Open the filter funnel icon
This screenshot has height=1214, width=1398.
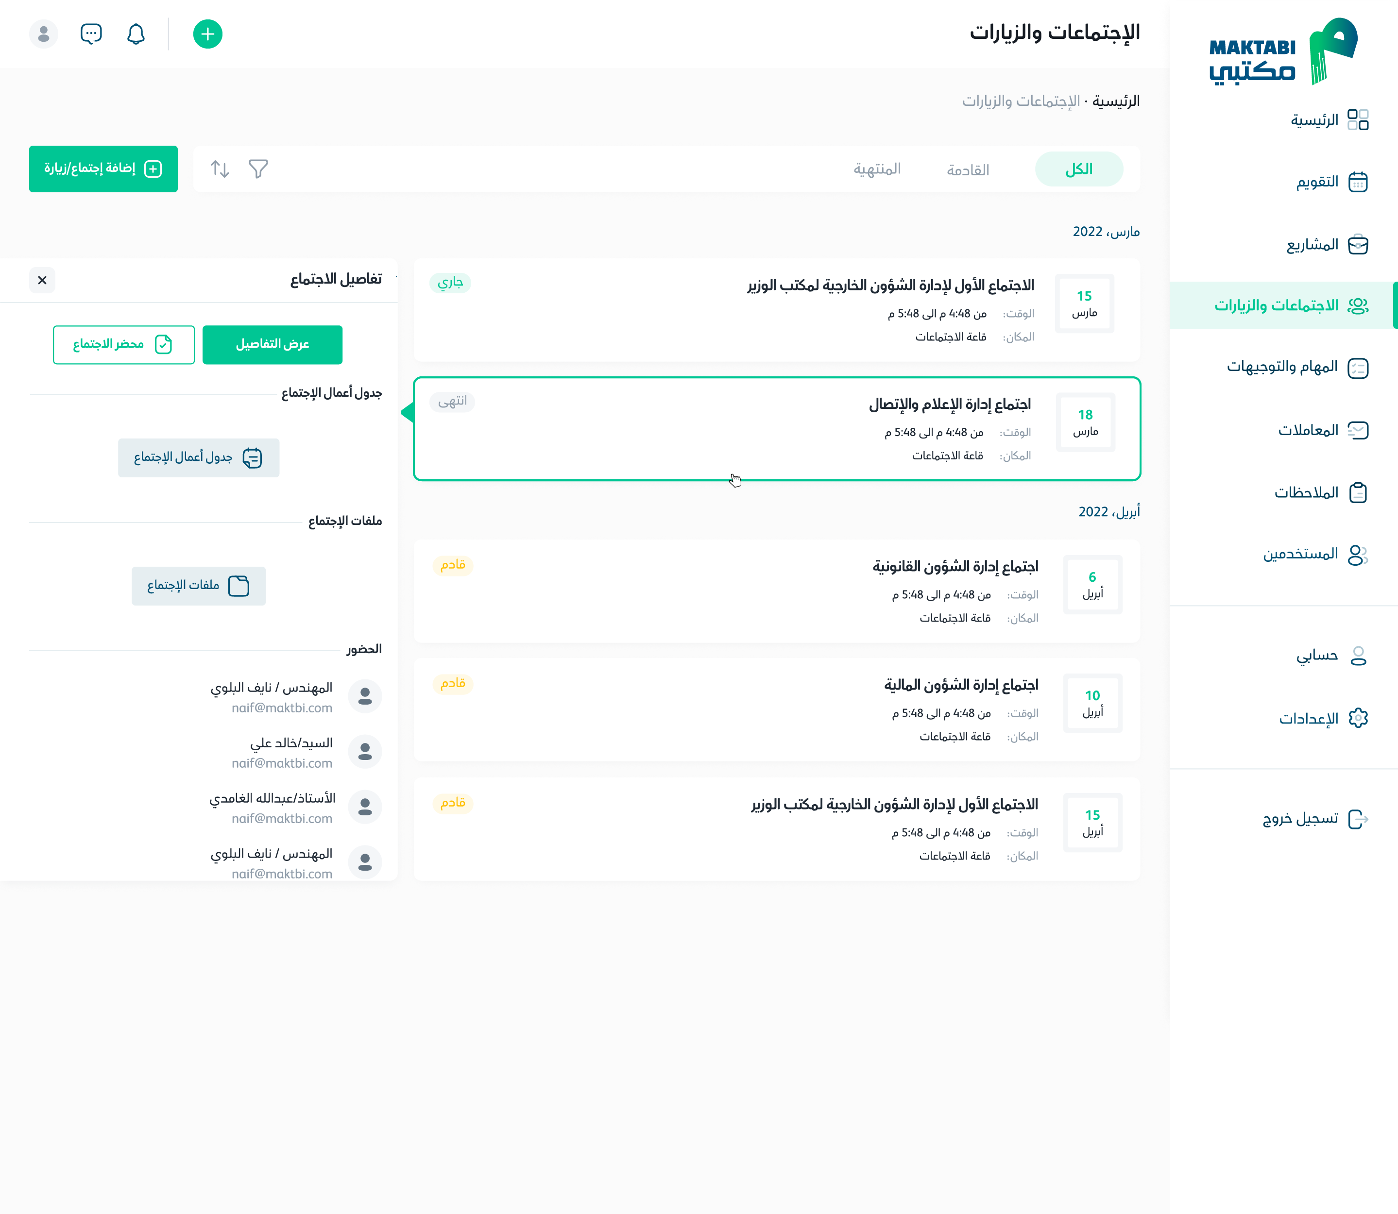258,169
